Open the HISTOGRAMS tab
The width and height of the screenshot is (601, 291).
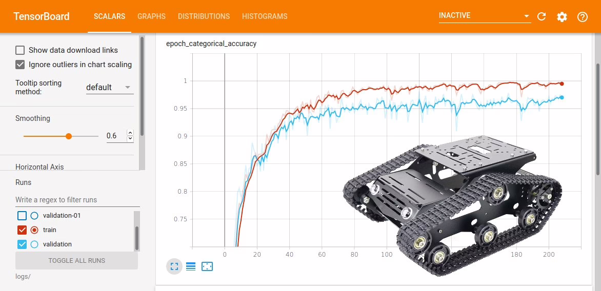pyautogui.click(x=265, y=16)
